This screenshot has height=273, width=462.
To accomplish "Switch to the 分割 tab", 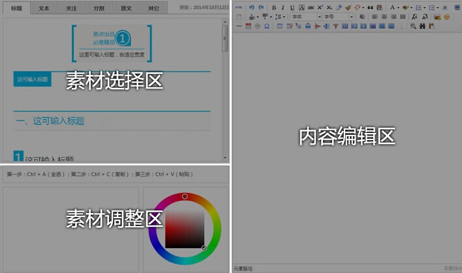I will [99, 8].
